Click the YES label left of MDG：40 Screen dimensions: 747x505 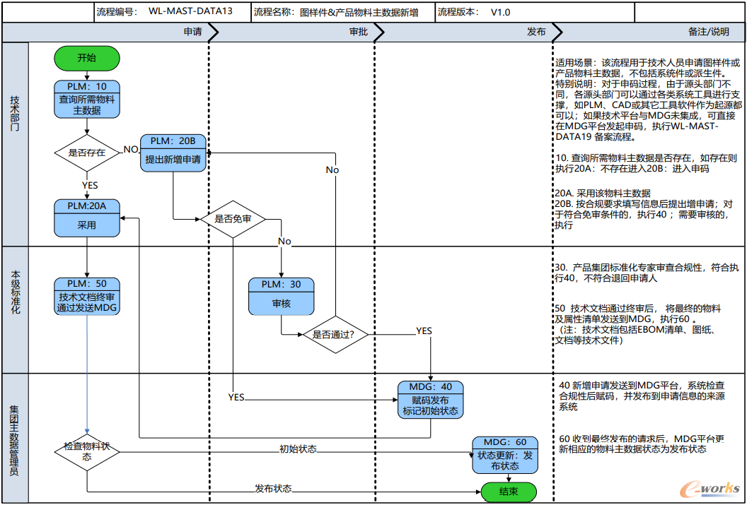coord(236,397)
